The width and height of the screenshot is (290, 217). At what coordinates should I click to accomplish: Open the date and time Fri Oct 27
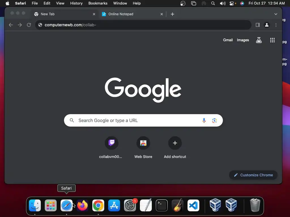click(266, 3)
